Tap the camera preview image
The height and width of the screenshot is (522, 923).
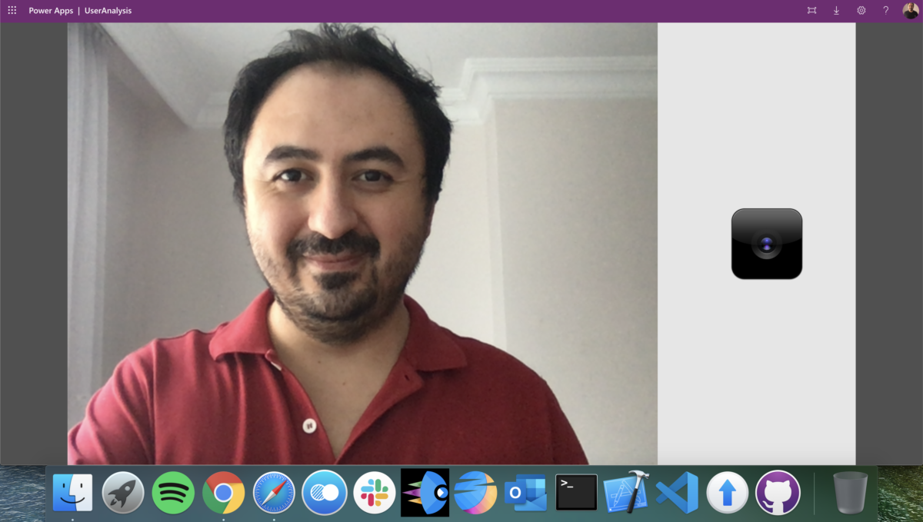pos(362,244)
